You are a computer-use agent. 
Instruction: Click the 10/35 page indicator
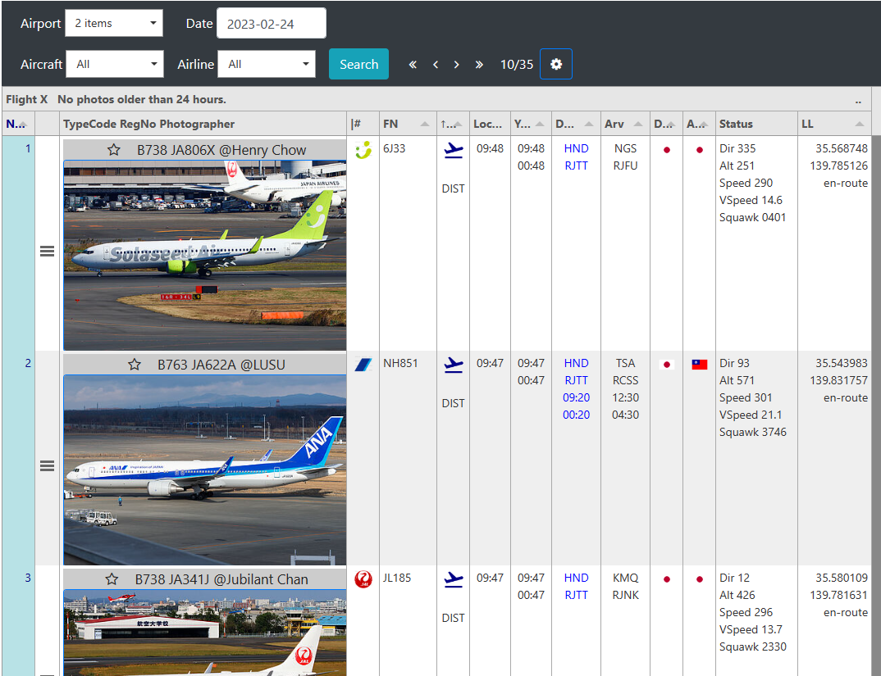[517, 65]
